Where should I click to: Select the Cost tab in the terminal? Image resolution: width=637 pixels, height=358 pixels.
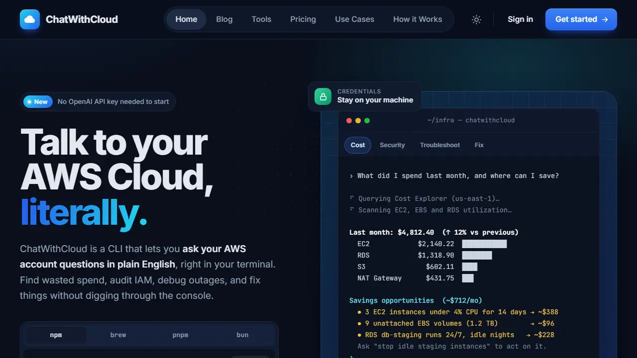358,145
